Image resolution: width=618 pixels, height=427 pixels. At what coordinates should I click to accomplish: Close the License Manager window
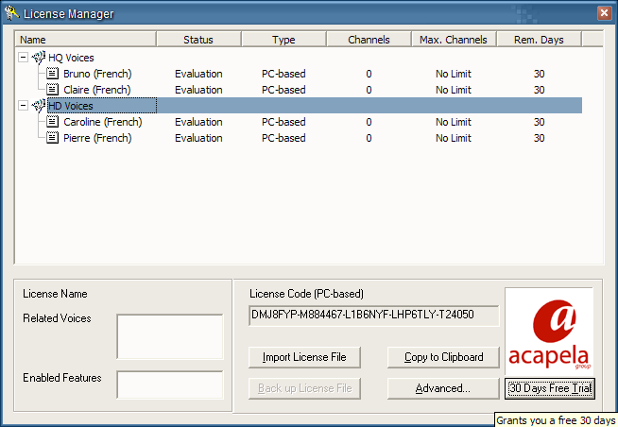pos(604,12)
